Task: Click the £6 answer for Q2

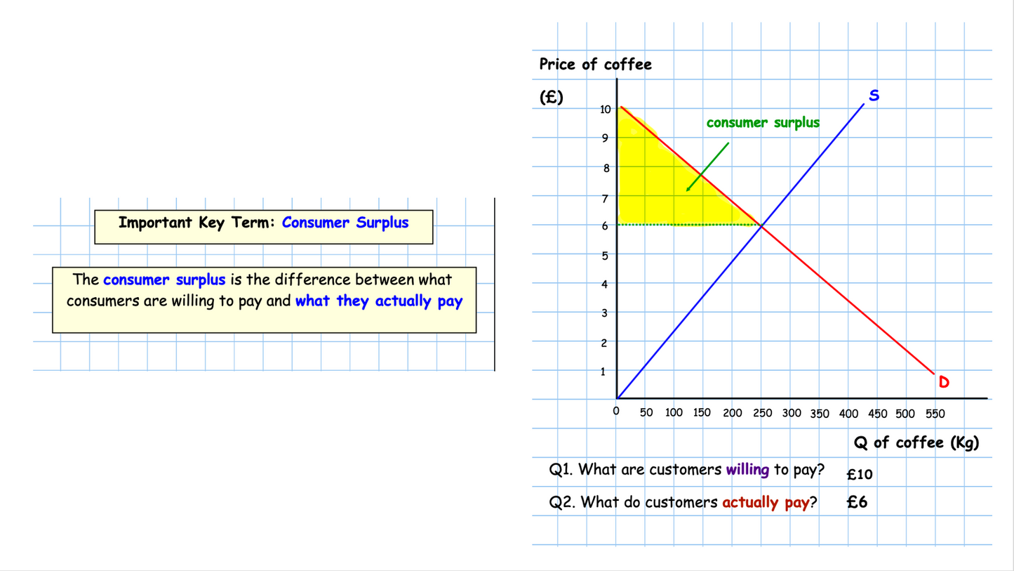Action: point(855,502)
